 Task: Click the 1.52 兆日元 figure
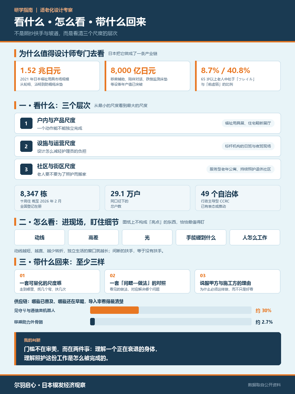pos(40,71)
